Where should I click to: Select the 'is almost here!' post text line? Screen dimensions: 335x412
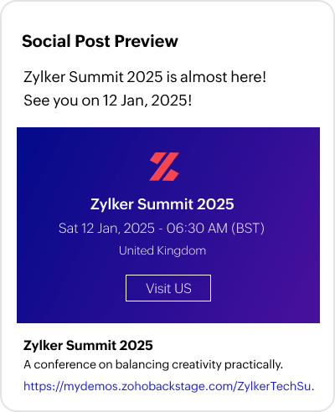tap(145, 77)
